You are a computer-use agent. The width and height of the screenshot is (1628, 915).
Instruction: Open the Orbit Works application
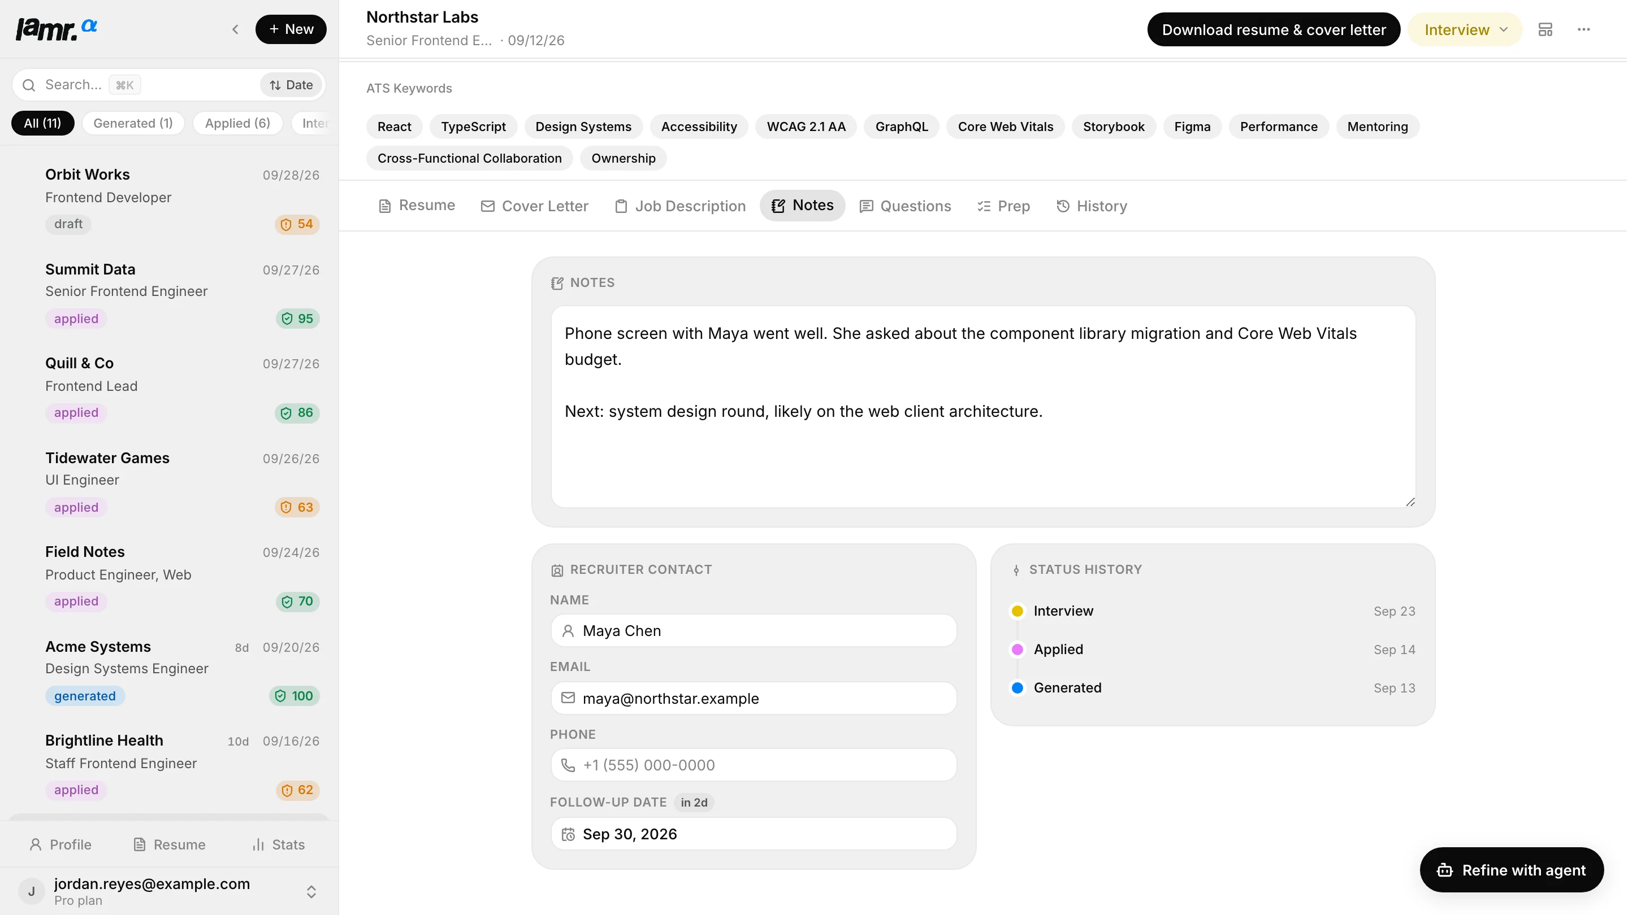170,199
